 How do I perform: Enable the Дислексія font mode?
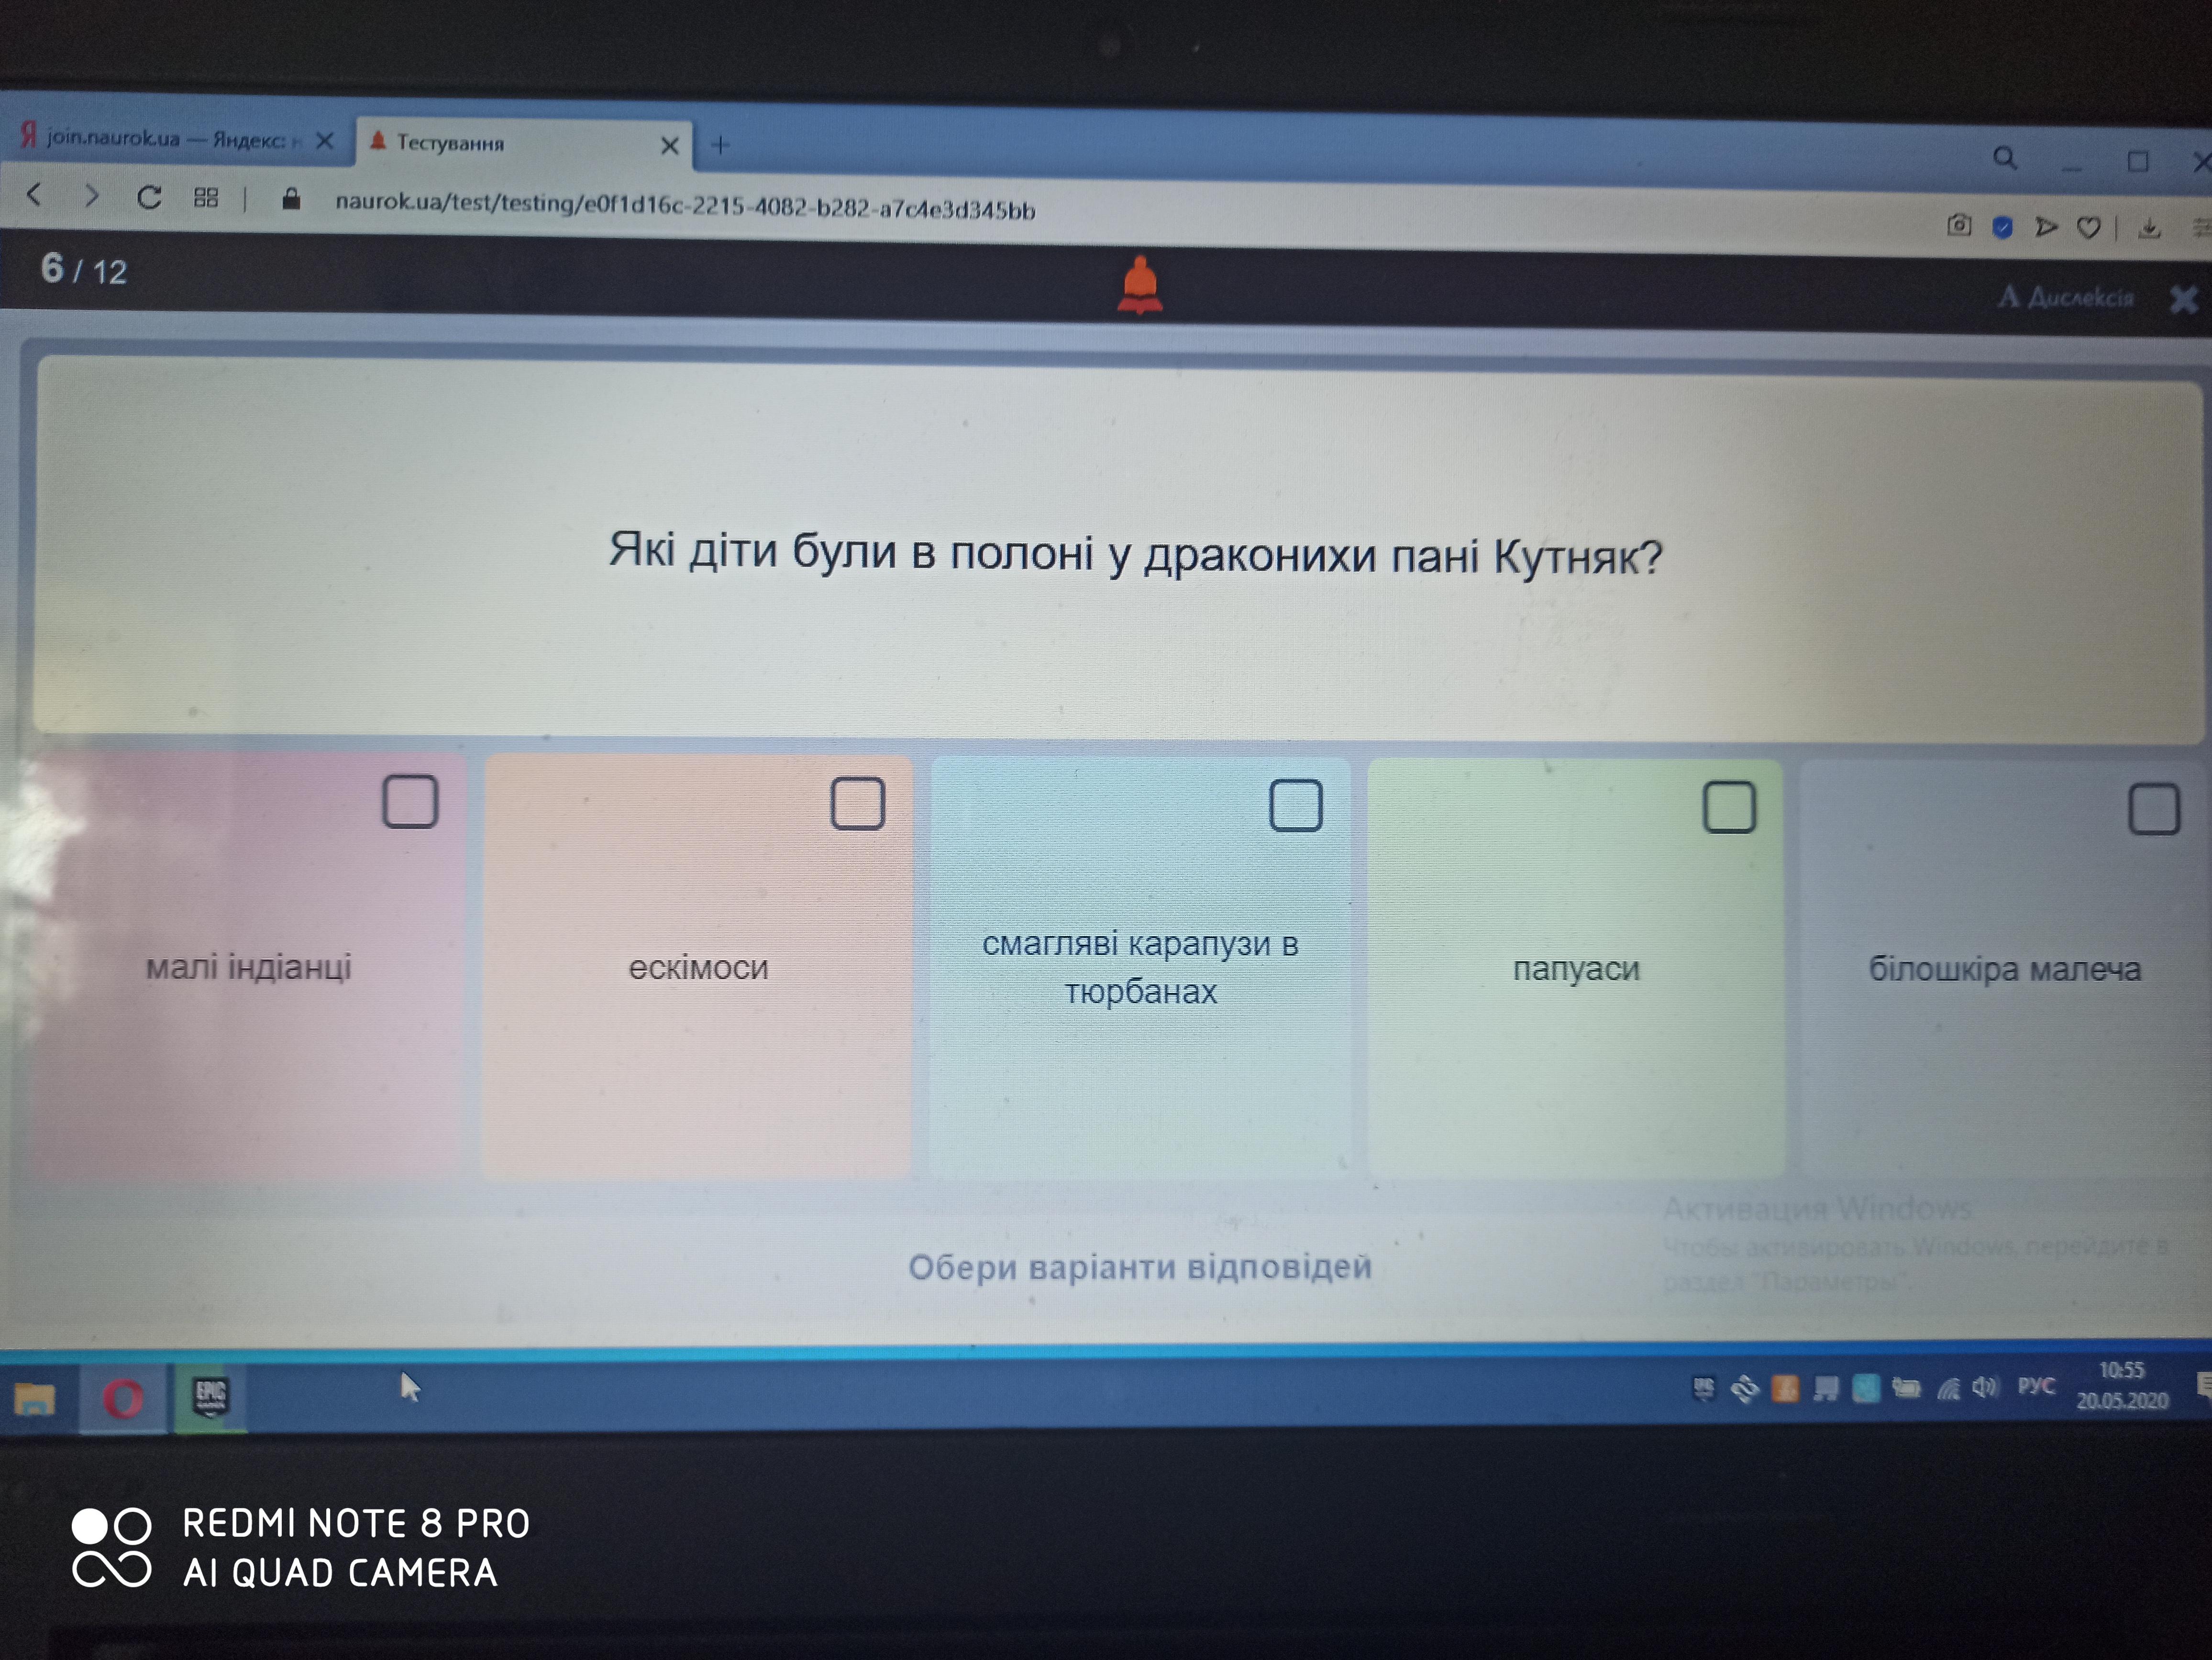click(x=2066, y=297)
